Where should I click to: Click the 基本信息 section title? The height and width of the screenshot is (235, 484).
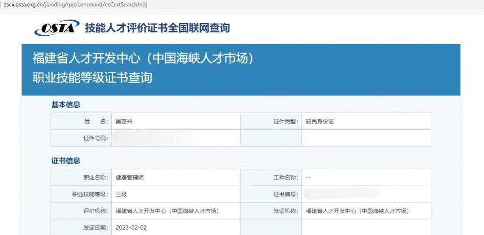click(x=66, y=105)
